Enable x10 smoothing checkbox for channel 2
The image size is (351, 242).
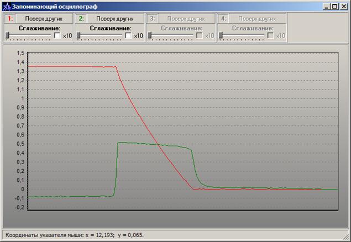(128, 35)
